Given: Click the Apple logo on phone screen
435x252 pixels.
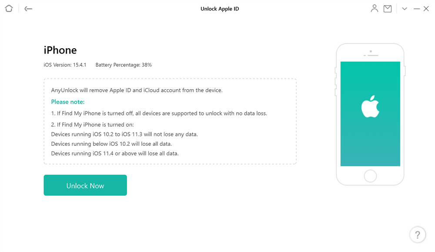Looking at the screenshot, I should click(370, 107).
